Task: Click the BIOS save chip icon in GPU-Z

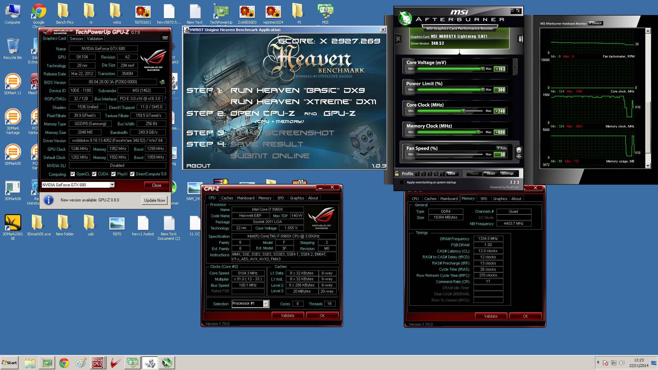Action: pos(162,82)
